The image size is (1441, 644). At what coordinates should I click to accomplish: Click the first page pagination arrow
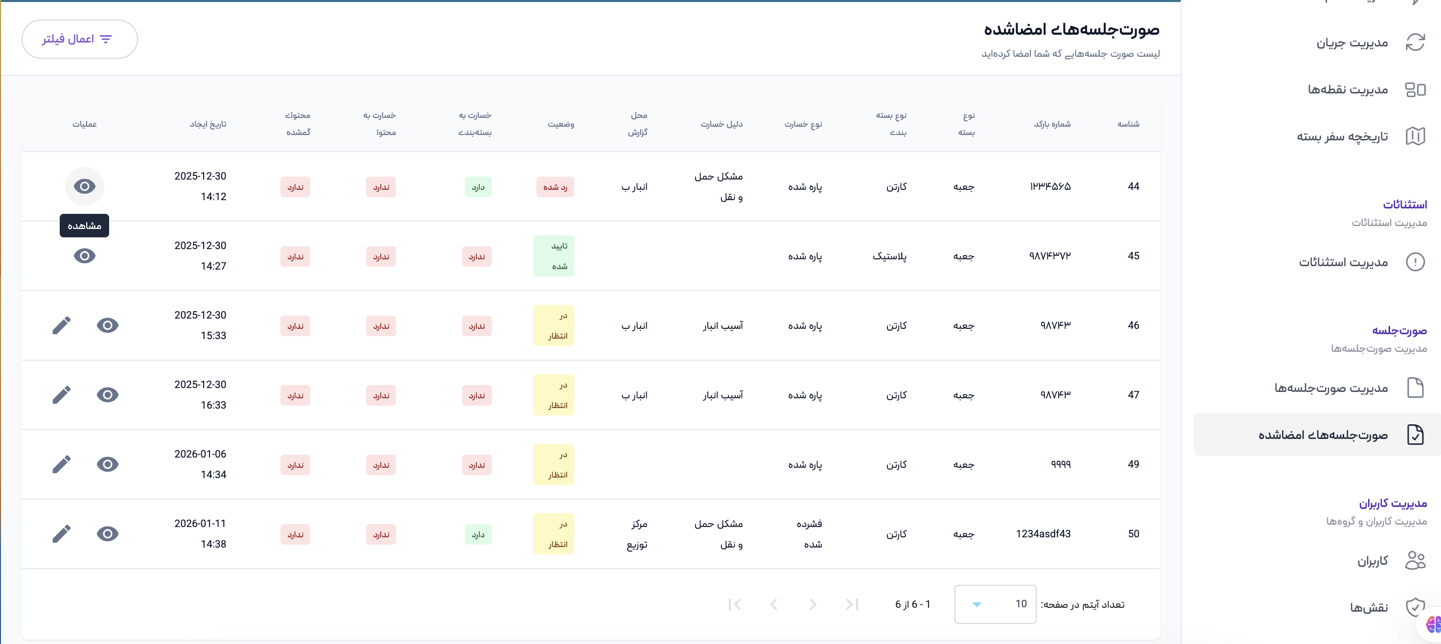(852, 604)
